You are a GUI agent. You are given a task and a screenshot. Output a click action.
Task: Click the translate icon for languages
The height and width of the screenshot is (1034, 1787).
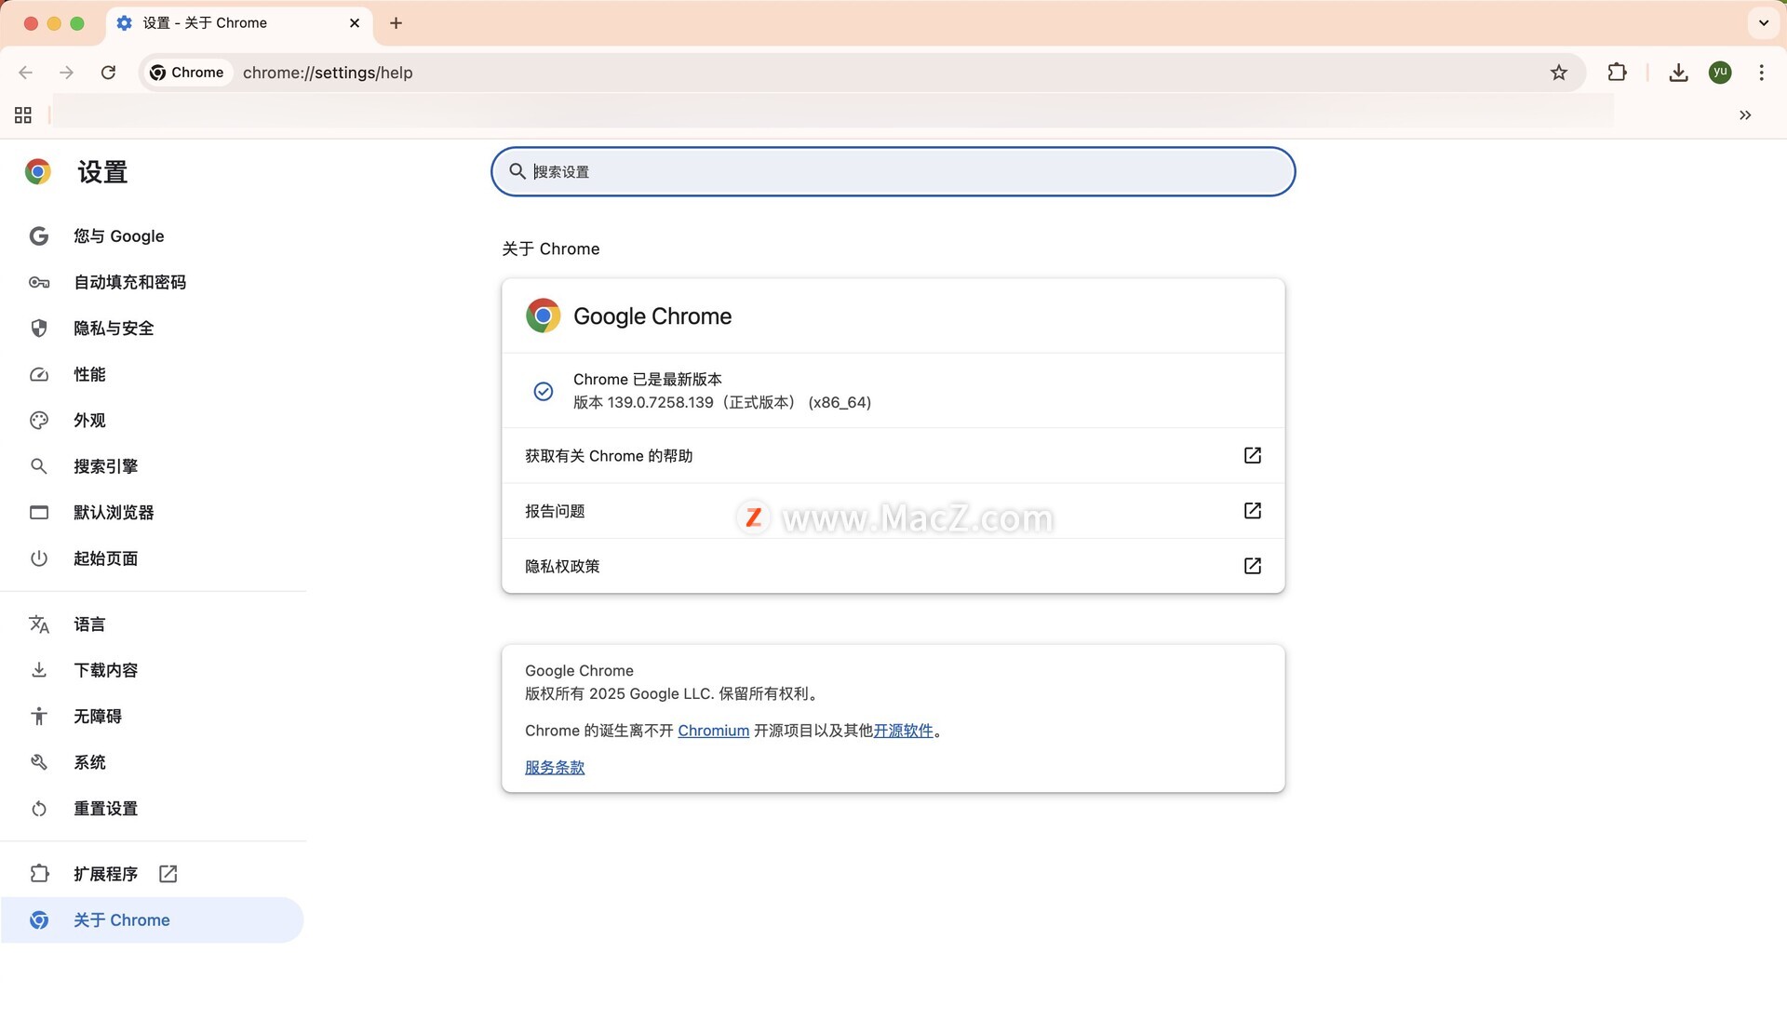click(x=39, y=624)
